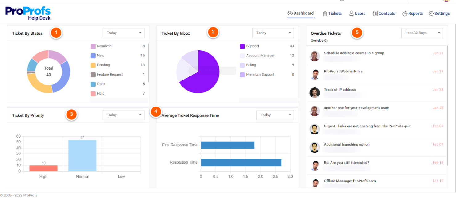
Task: Select the Normal priority bar in the chart
Action: pos(82,155)
